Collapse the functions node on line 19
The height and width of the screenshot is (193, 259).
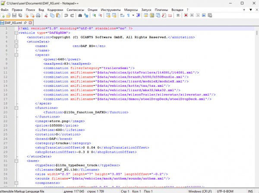coord(16,108)
